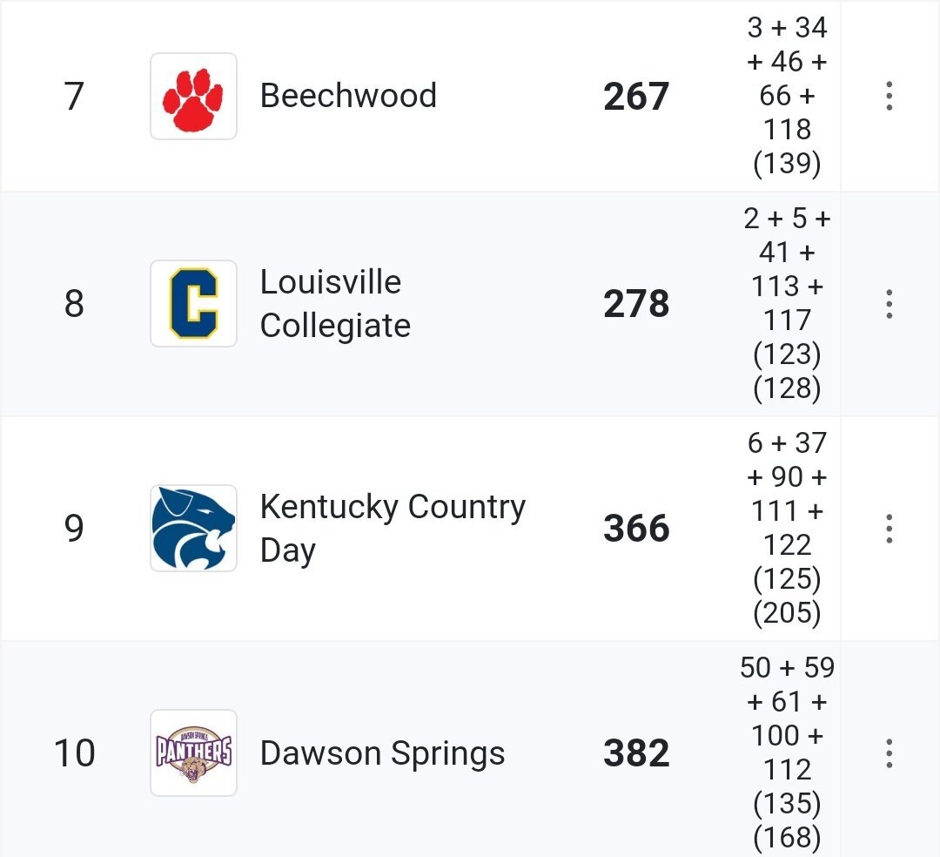Open the three-dot menu for Kentucky Country Day
940x857 pixels.
coord(889,528)
